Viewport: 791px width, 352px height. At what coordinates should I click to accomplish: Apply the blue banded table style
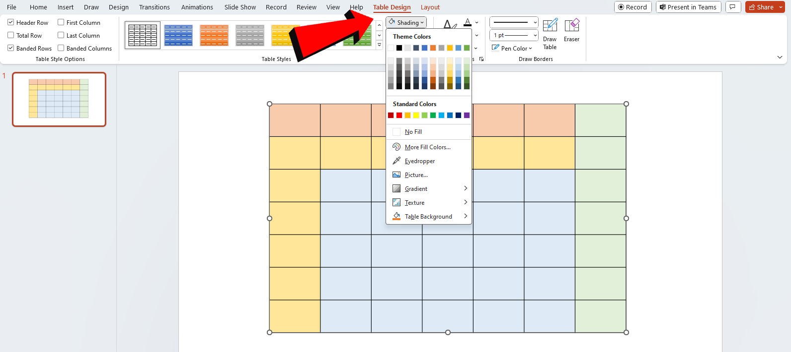(x=178, y=35)
